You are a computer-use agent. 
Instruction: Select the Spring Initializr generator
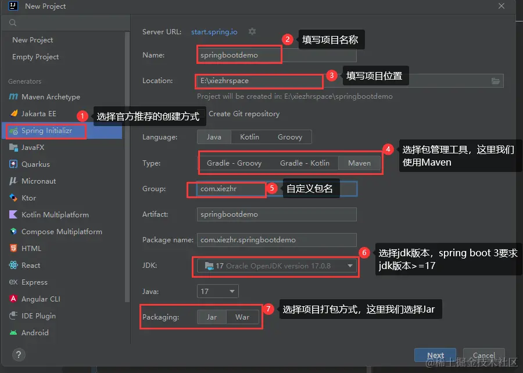click(45, 131)
